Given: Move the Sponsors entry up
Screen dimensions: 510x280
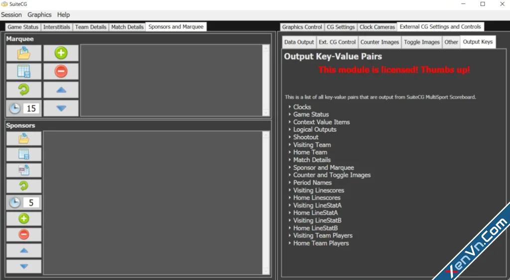Looking at the screenshot, I should (x=24, y=251).
